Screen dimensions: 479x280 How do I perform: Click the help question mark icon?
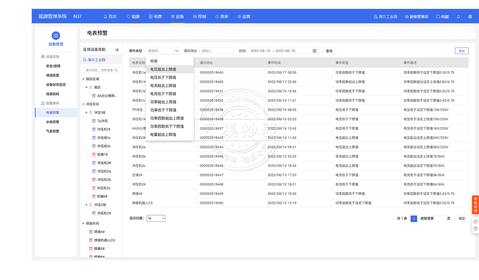475,229
